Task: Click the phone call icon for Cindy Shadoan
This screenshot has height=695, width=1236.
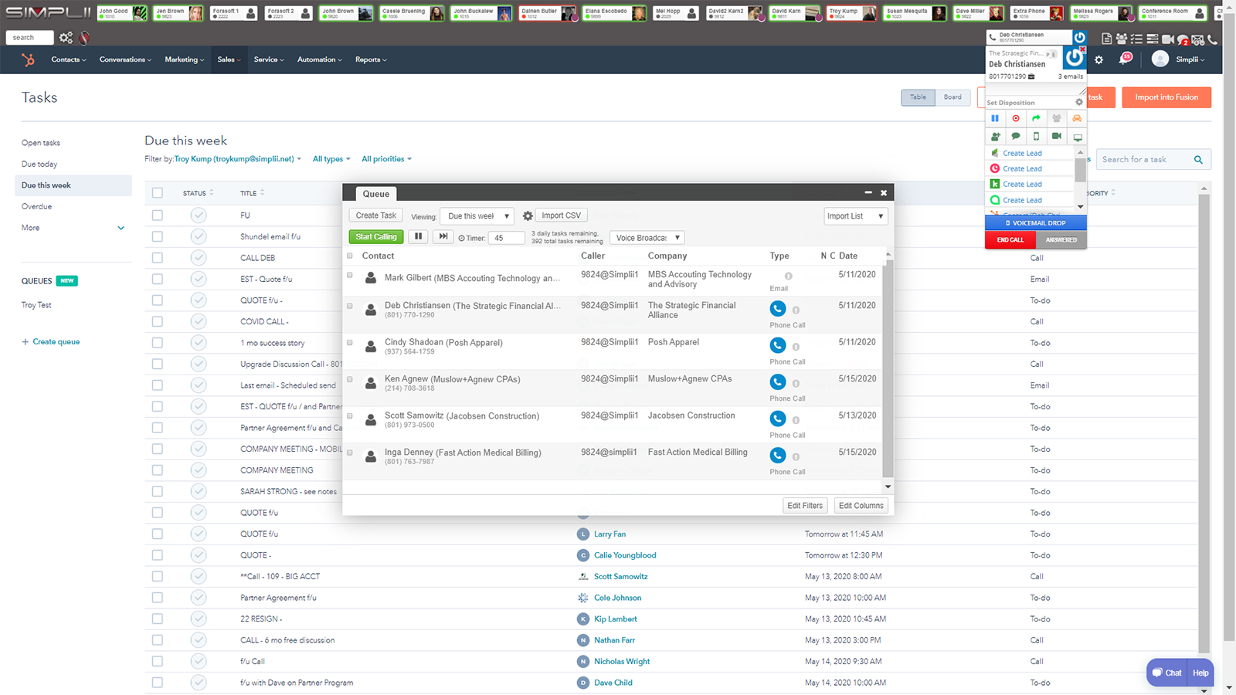Action: coord(778,345)
